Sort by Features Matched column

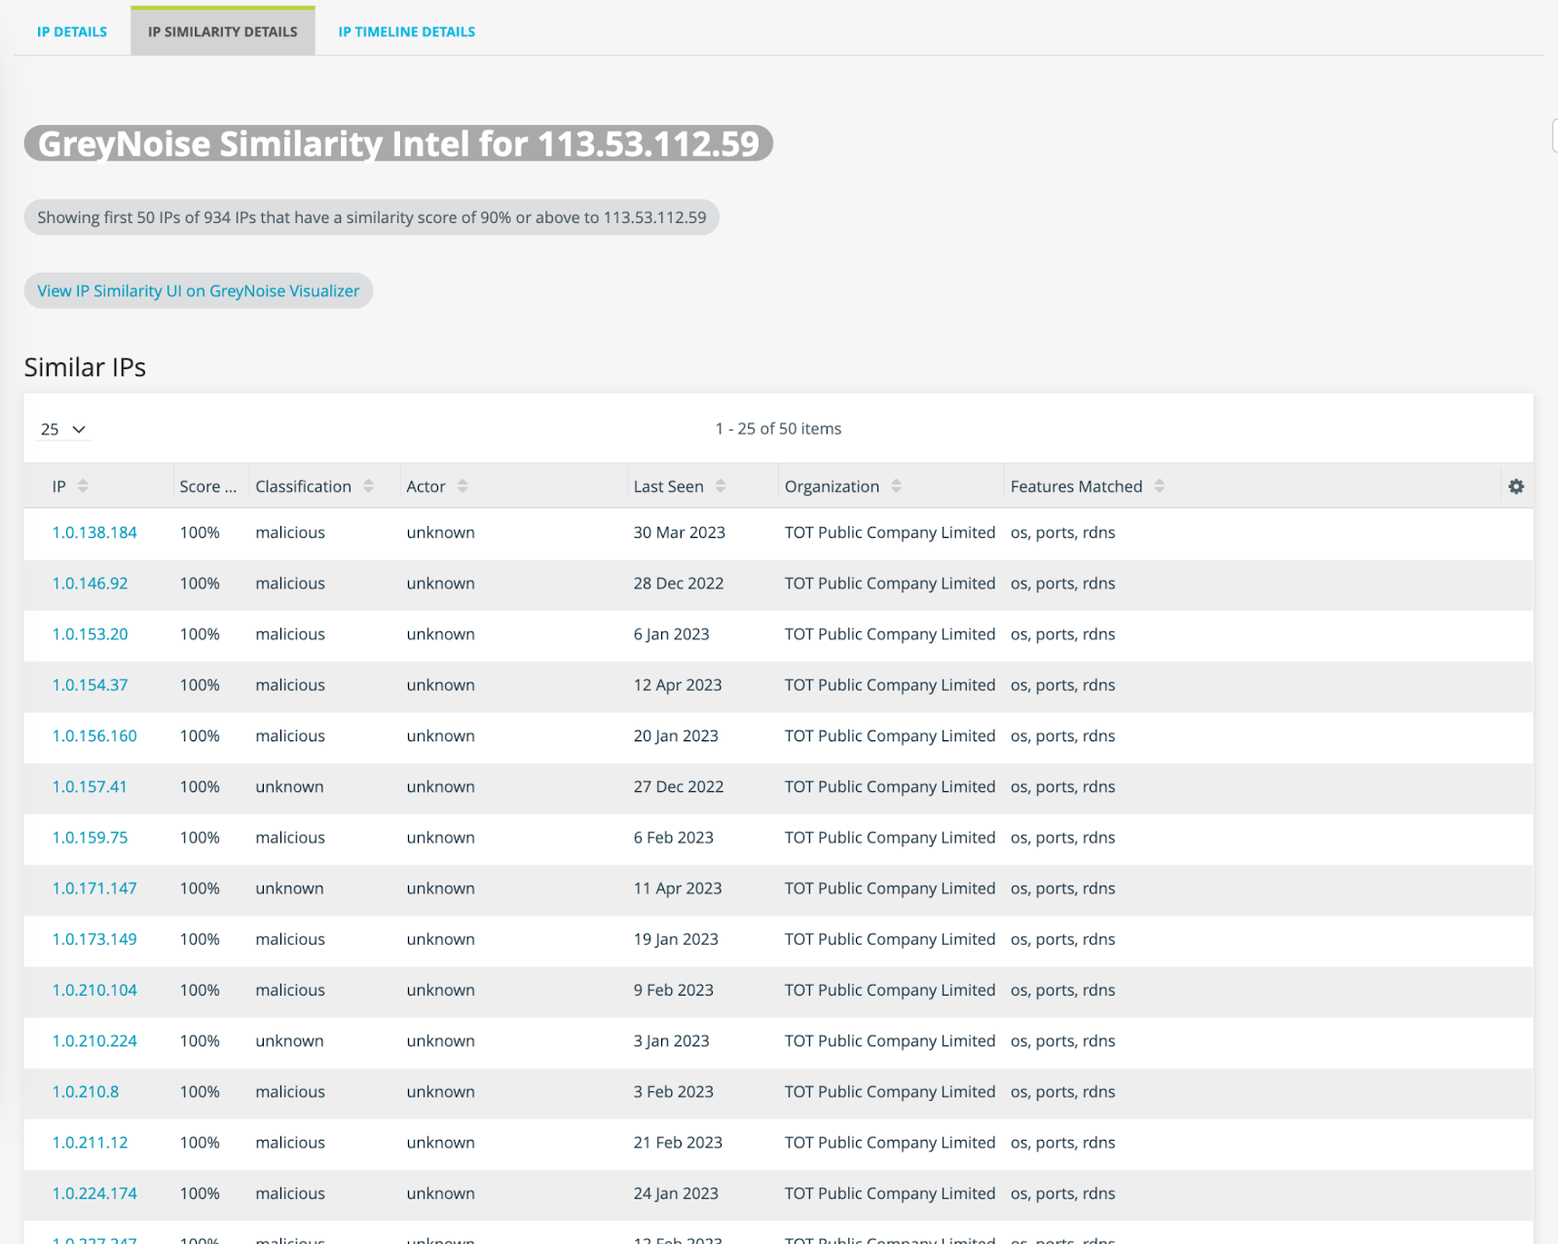1159,485
